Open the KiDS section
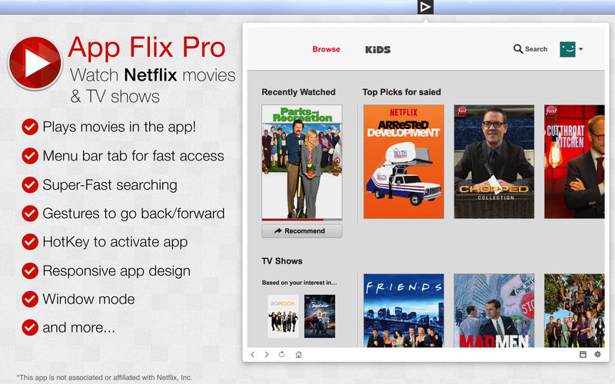The width and height of the screenshot is (615, 384). point(377,49)
